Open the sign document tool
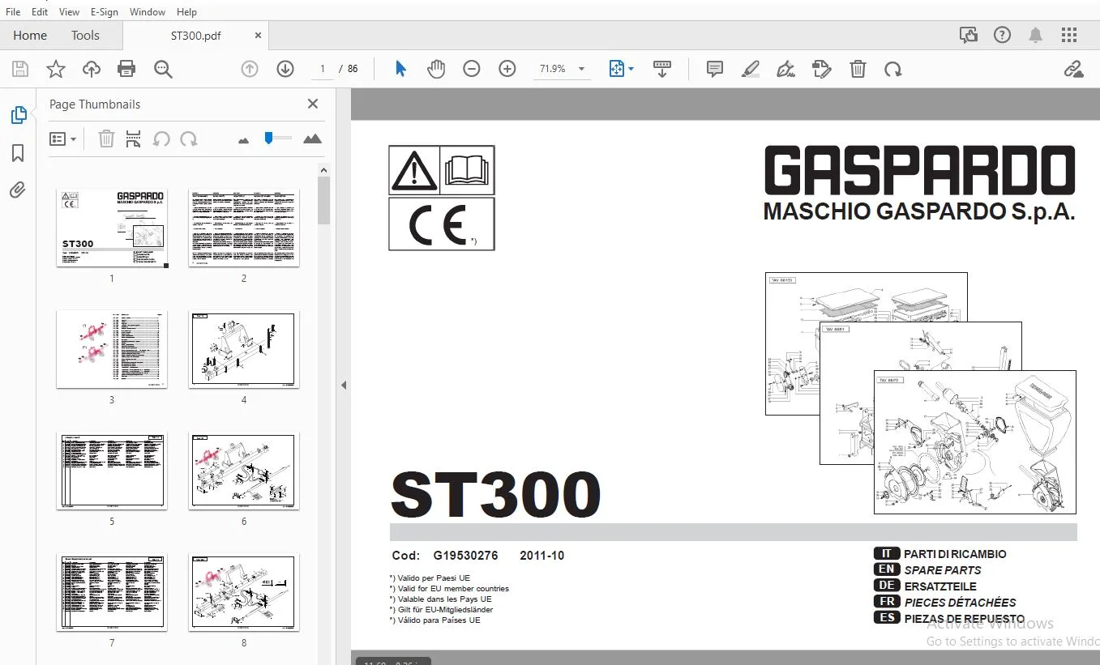The width and height of the screenshot is (1100, 665). tap(785, 70)
